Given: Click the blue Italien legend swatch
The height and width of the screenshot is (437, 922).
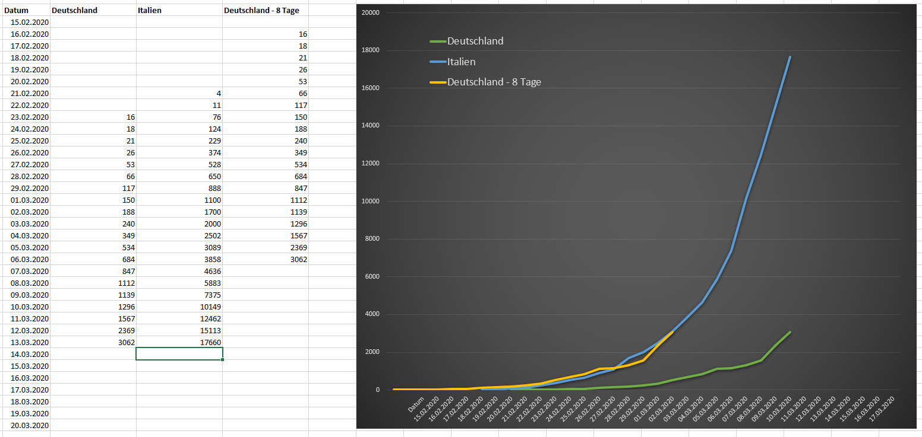Looking at the screenshot, I should click(438, 62).
